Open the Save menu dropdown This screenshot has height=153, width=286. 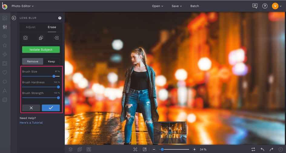coord(177,6)
